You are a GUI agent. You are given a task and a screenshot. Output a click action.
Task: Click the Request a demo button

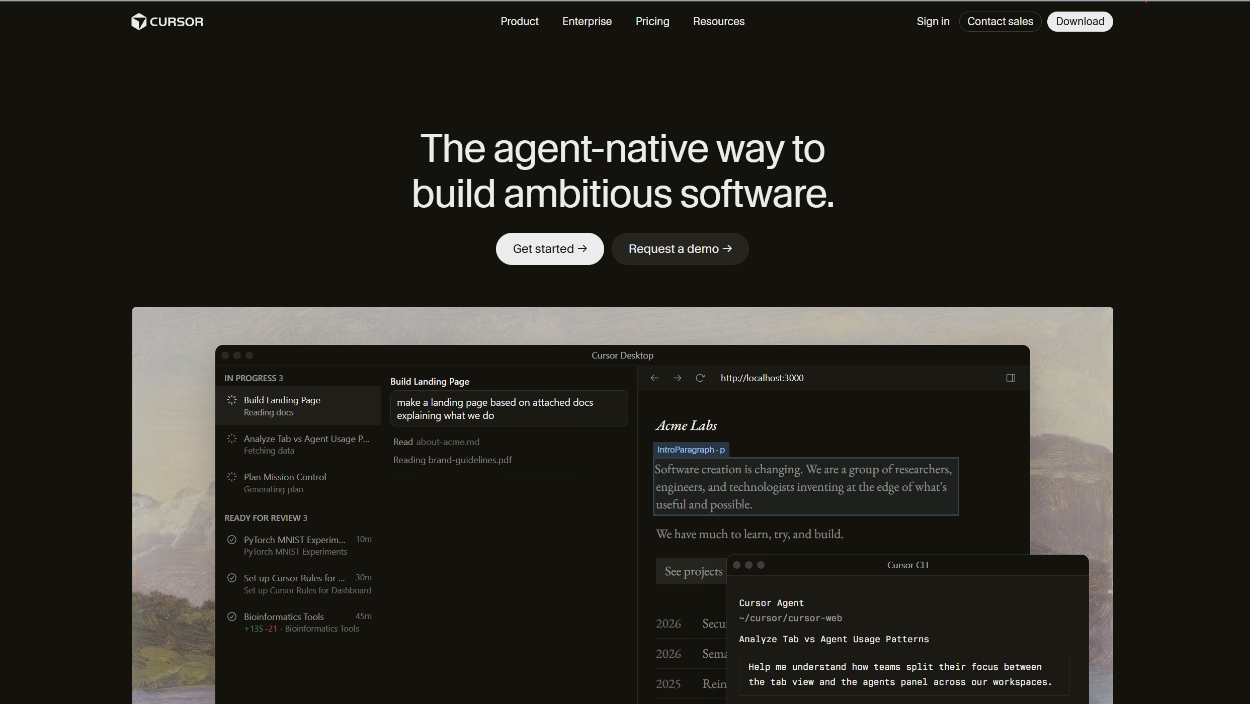pos(680,249)
